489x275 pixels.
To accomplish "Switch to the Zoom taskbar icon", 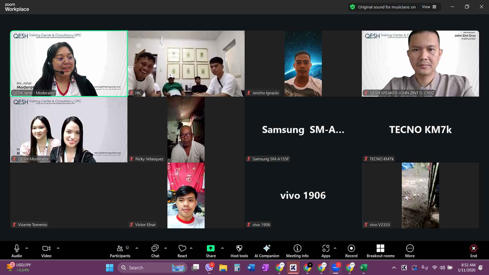I will (x=336, y=268).
